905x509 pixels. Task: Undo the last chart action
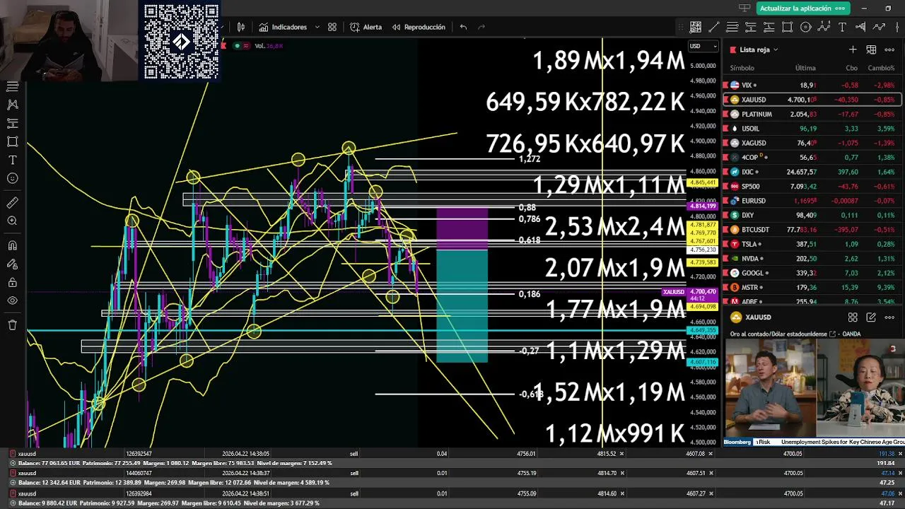(x=463, y=27)
